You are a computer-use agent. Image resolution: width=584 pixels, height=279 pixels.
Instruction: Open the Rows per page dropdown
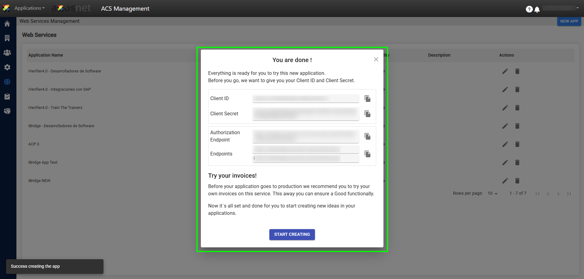click(492, 194)
